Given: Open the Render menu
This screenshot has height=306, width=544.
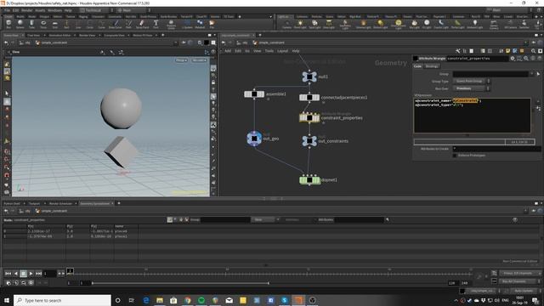Looking at the screenshot, I should [26, 10].
